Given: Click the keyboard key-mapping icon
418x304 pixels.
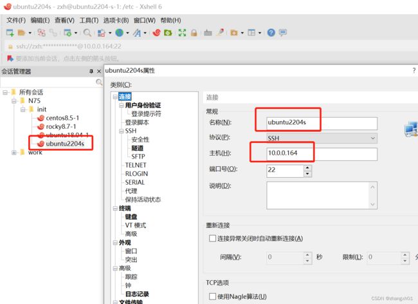Looking at the screenshot, I should 208,33.
